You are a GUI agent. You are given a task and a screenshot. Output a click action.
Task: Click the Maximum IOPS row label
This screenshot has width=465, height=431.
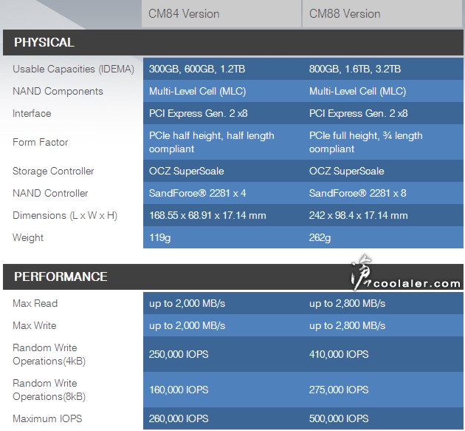47,418
